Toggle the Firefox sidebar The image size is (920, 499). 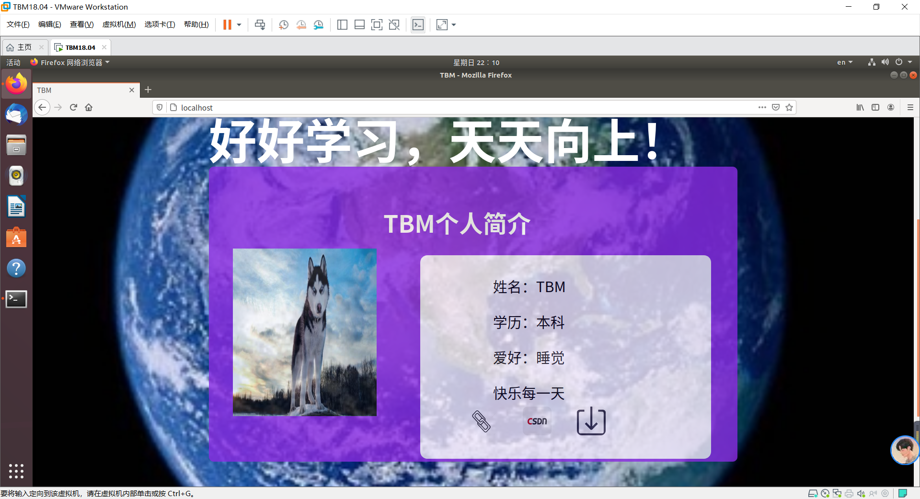point(875,107)
